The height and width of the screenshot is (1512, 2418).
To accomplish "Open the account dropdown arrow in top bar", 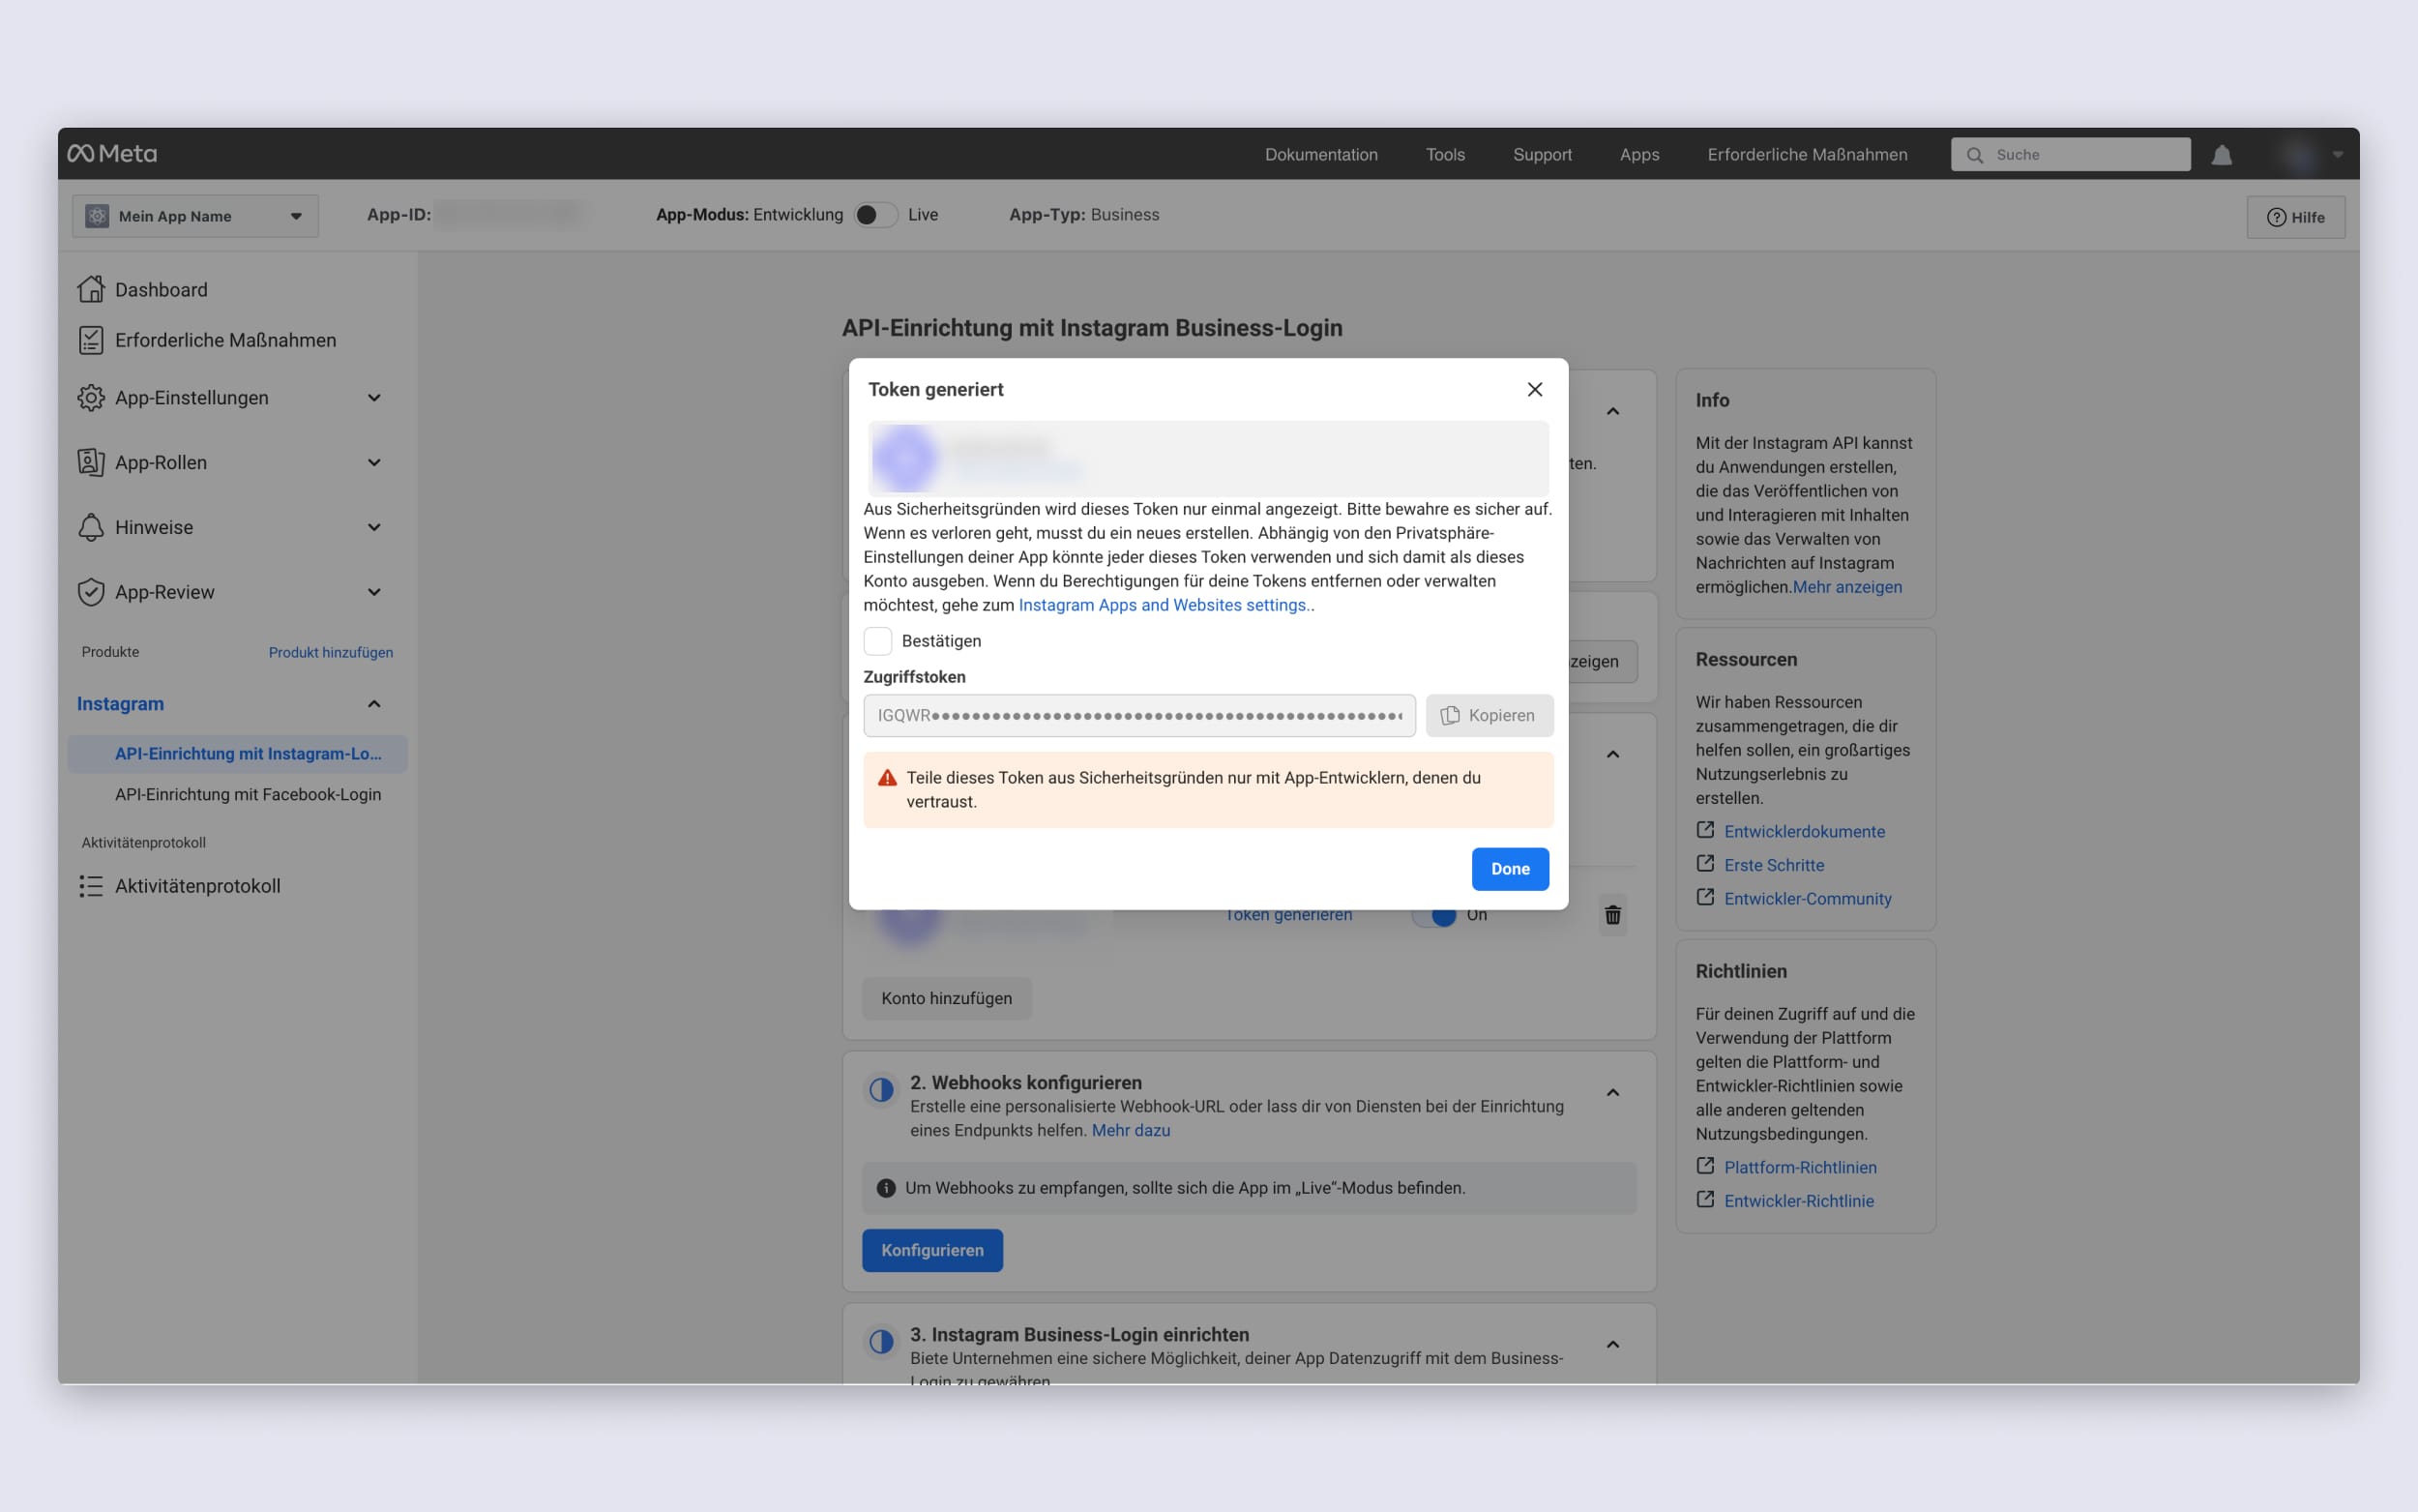I will click(x=2337, y=155).
